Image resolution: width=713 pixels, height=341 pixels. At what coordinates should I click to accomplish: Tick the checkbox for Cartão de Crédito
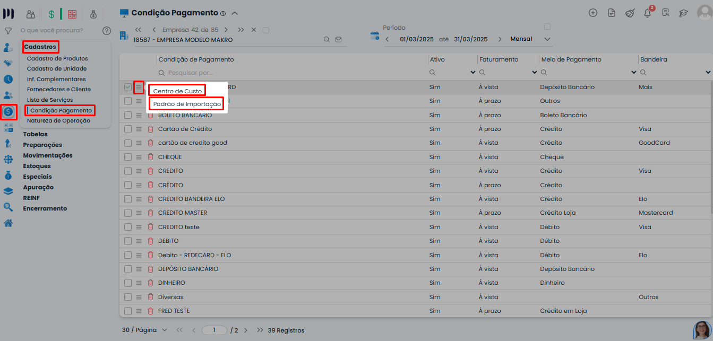pos(128,129)
